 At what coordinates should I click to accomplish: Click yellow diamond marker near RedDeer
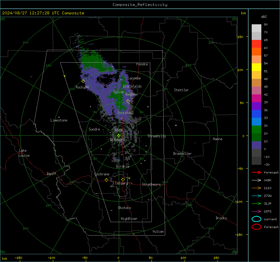coord(128,101)
